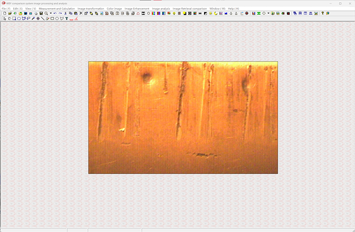Expand the zoom dropdown arrow
The height and width of the screenshot is (232, 355).
click(51, 13)
